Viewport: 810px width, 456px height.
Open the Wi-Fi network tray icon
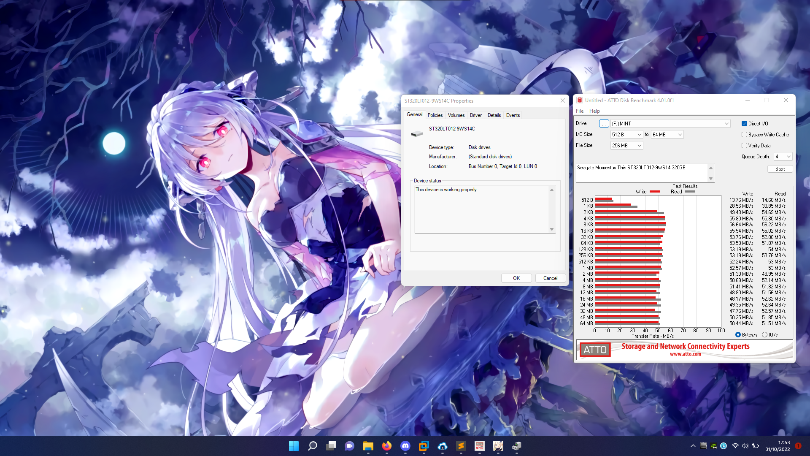click(735, 446)
